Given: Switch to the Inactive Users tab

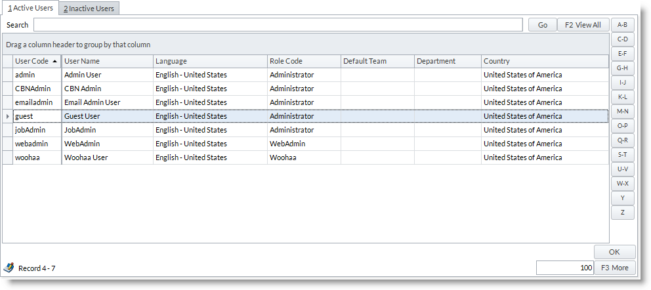Looking at the screenshot, I should click(x=89, y=9).
